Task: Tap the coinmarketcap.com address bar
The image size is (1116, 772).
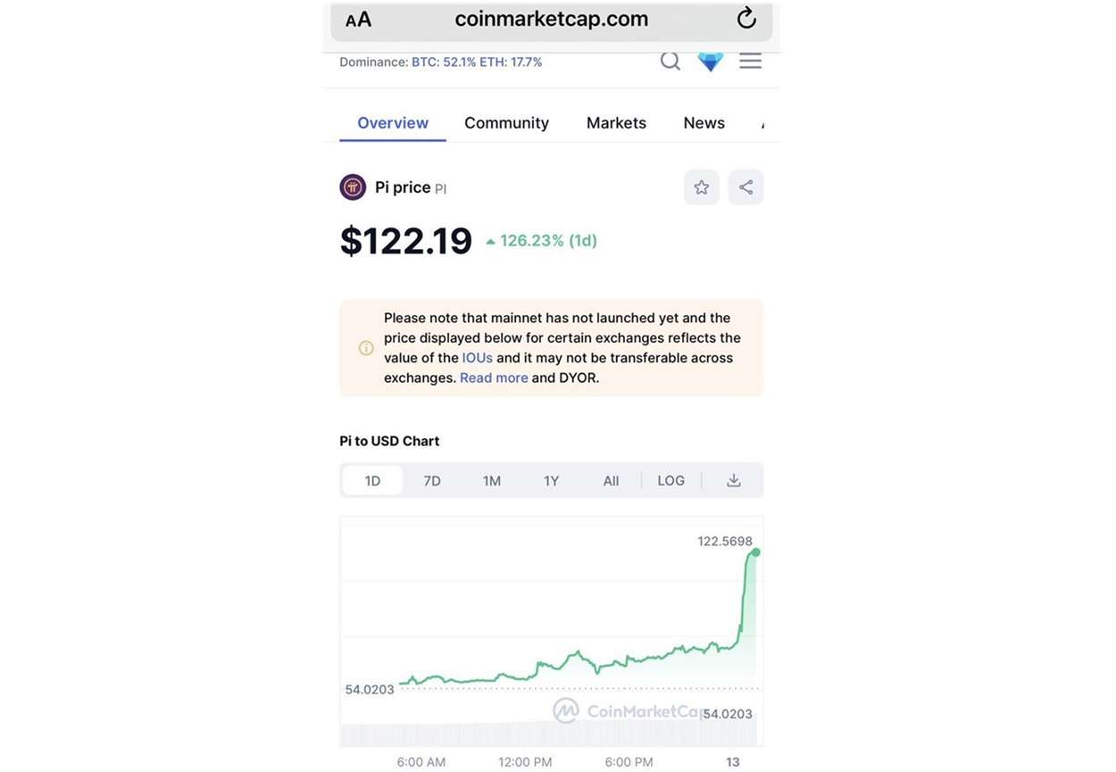Action: 552,20
